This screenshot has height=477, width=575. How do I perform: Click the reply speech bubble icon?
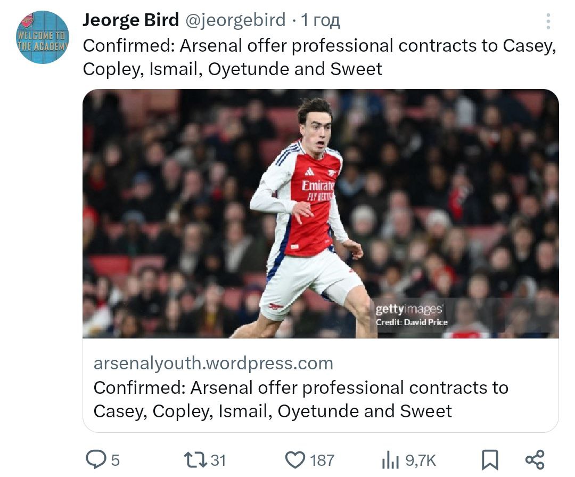97,459
